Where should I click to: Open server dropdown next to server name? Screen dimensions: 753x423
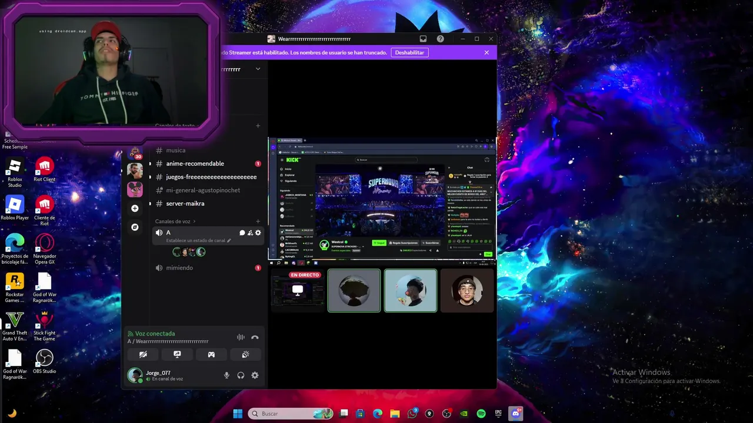(258, 69)
